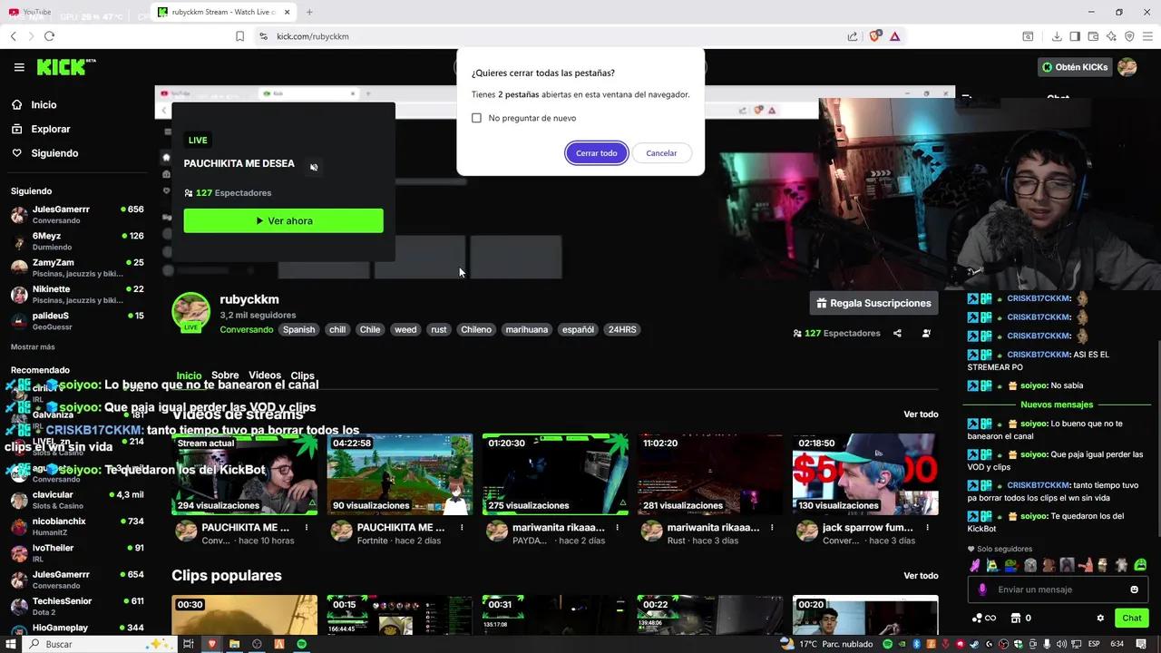Open the 04:22:58 Fortnite video thumbnail
Viewport: 1161px width, 653px height.
400,474
